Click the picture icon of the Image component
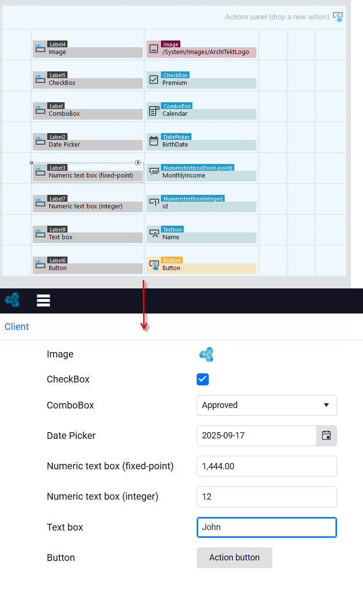The image size is (363, 599). click(154, 49)
